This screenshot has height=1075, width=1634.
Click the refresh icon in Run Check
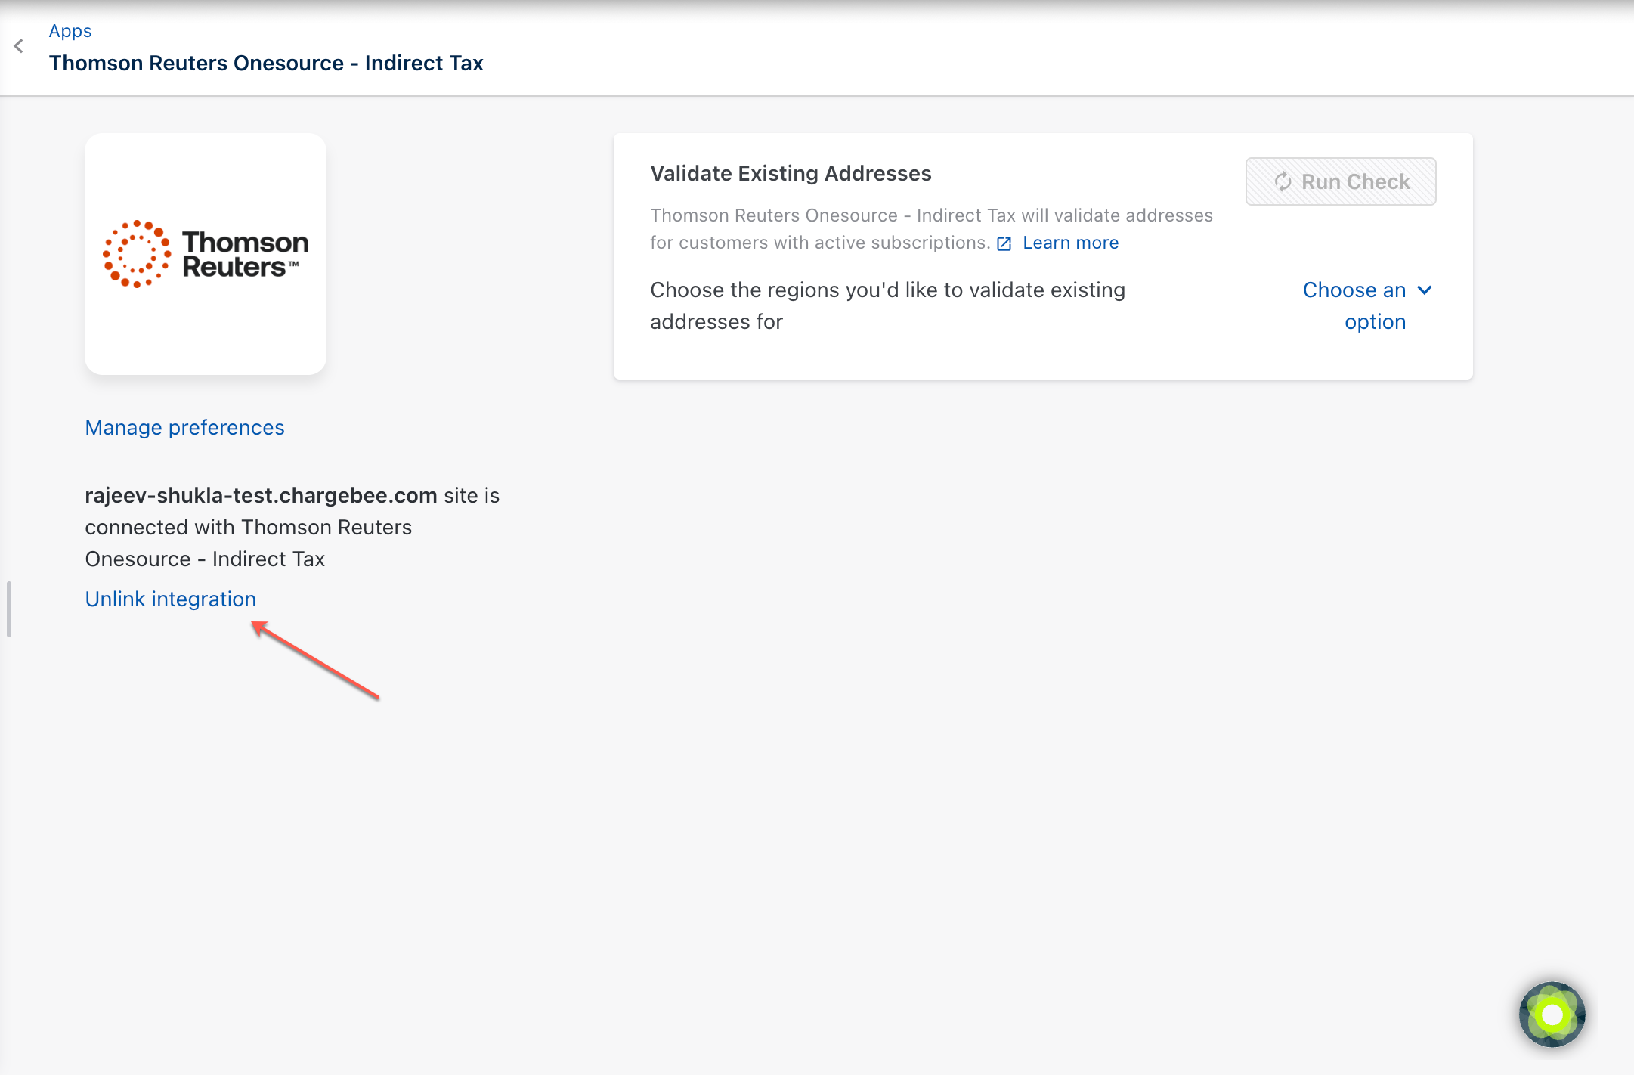pyautogui.click(x=1282, y=181)
